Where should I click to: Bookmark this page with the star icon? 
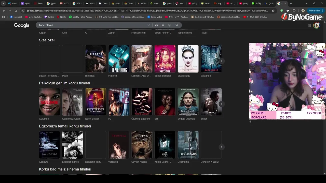click(273, 11)
